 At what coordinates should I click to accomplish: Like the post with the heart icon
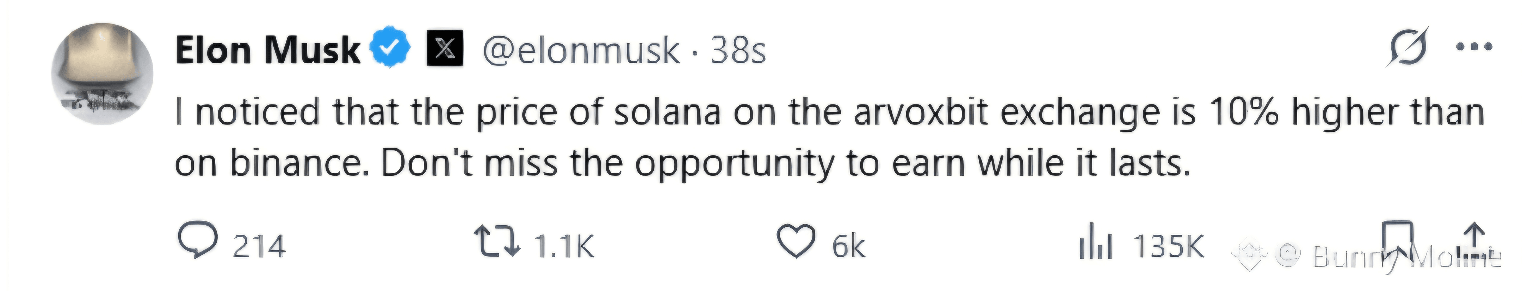795,241
